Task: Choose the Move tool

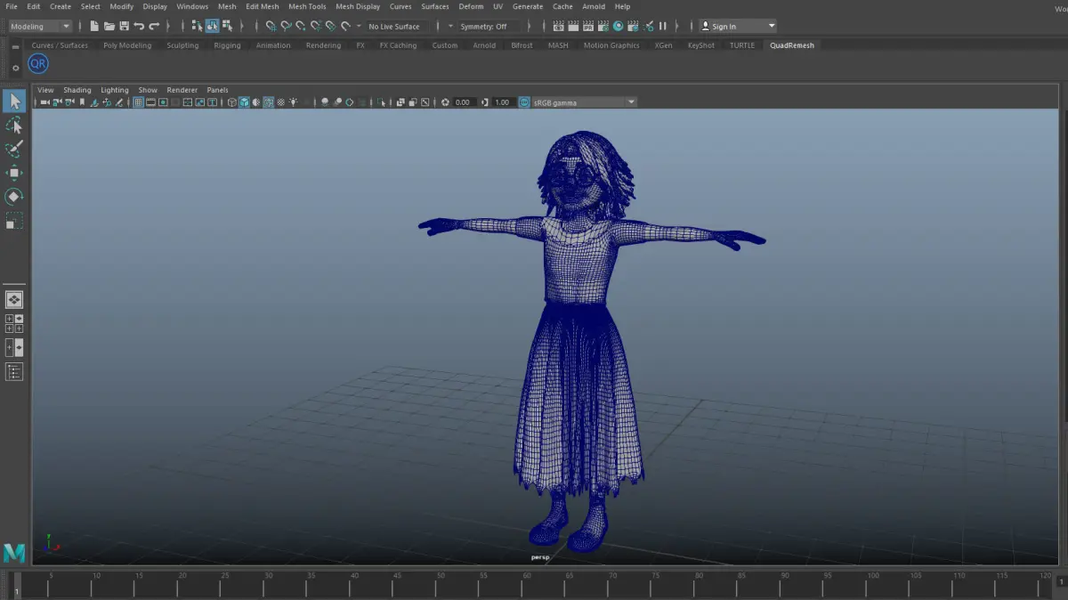Action: (13, 173)
